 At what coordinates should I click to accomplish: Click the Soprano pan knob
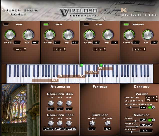tap(148, 35)
